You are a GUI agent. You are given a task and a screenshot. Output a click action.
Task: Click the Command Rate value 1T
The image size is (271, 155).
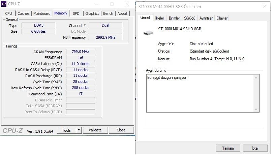point(80,94)
